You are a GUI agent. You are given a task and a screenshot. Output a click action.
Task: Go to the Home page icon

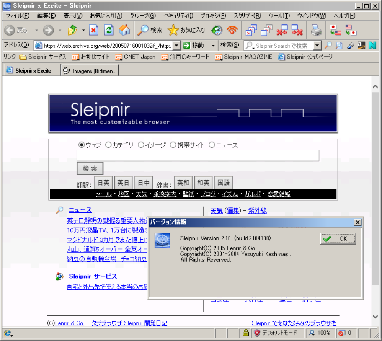click(124, 30)
